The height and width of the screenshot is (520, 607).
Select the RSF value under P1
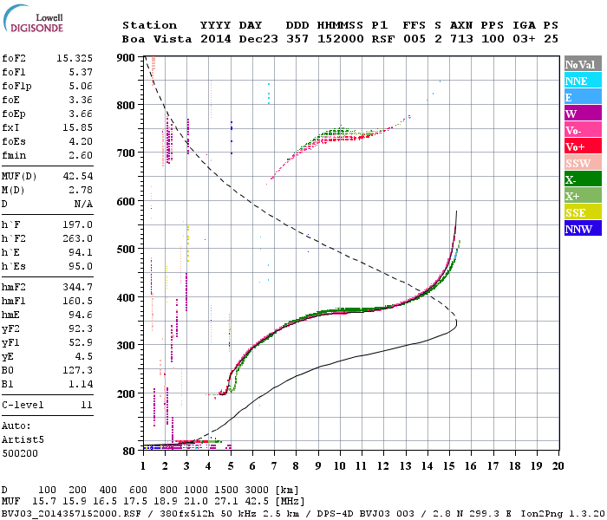pyautogui.click(x=383, y=40)
